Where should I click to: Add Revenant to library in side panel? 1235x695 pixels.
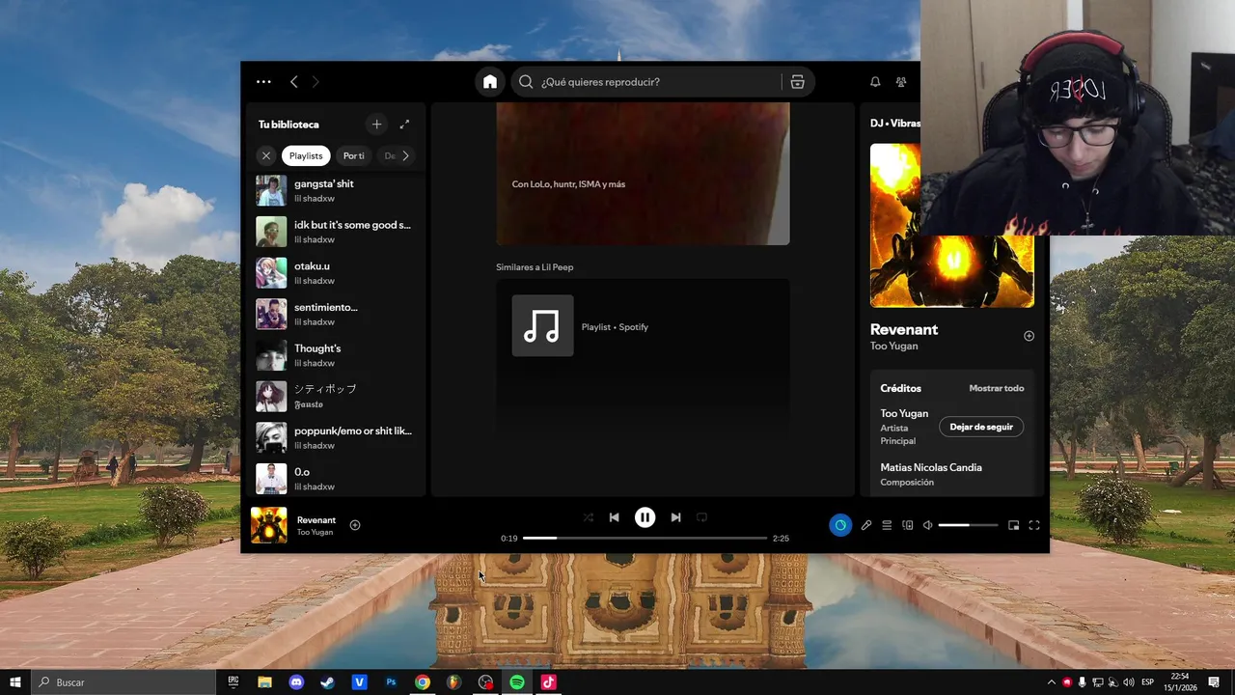tap(1029, 336)
